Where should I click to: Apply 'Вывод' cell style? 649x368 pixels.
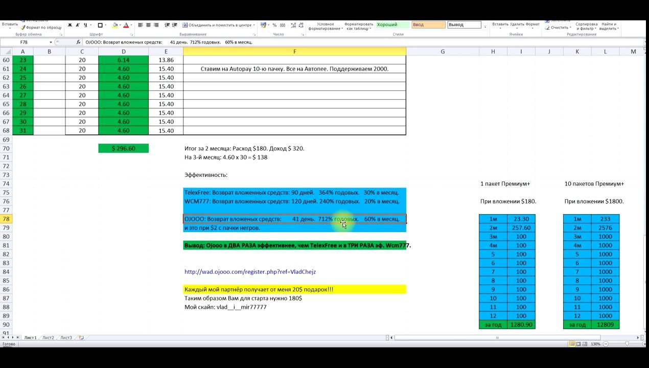pyautogui.click(x=464, y=25)
